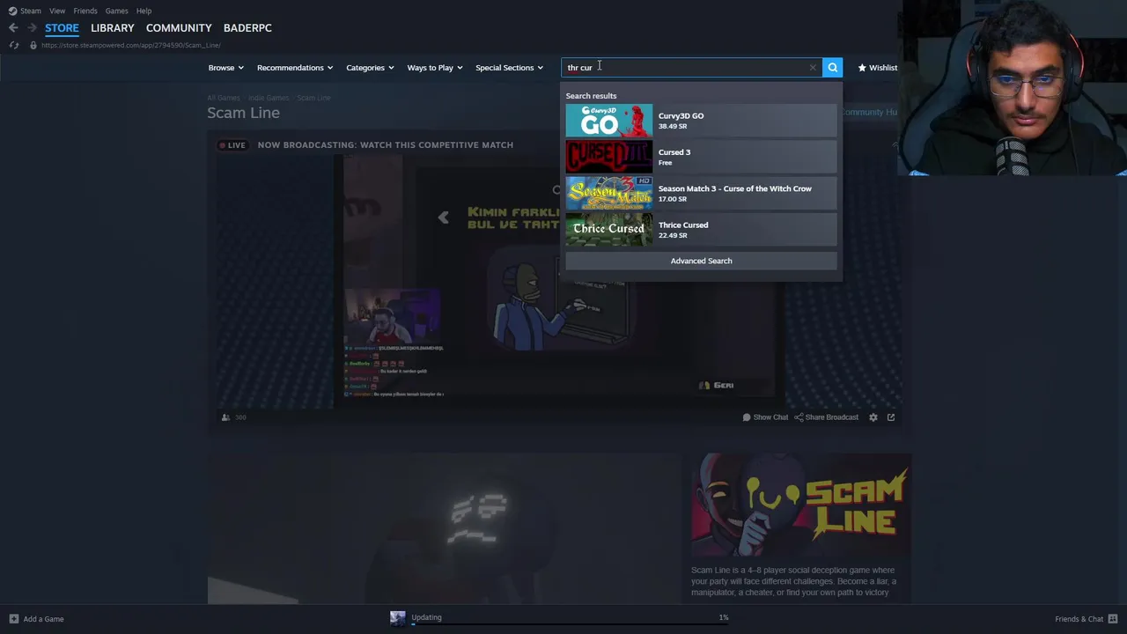This screenshot has width=1127, height=634.
Task: Select Cursed 3 search result
Action: 701,157
